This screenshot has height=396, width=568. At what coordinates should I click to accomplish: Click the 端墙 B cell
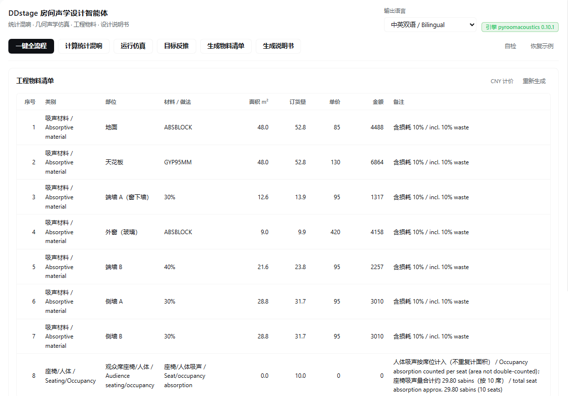tap(114, 267)
